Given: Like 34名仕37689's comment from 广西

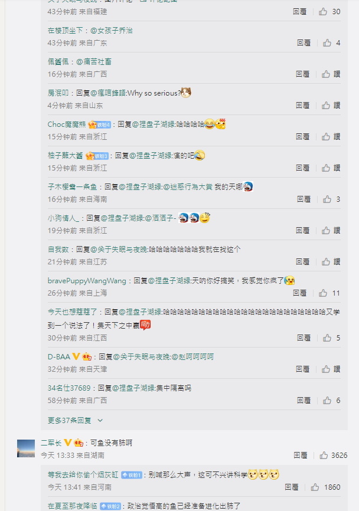Looking at the screenshot, I should coord(327,400).
